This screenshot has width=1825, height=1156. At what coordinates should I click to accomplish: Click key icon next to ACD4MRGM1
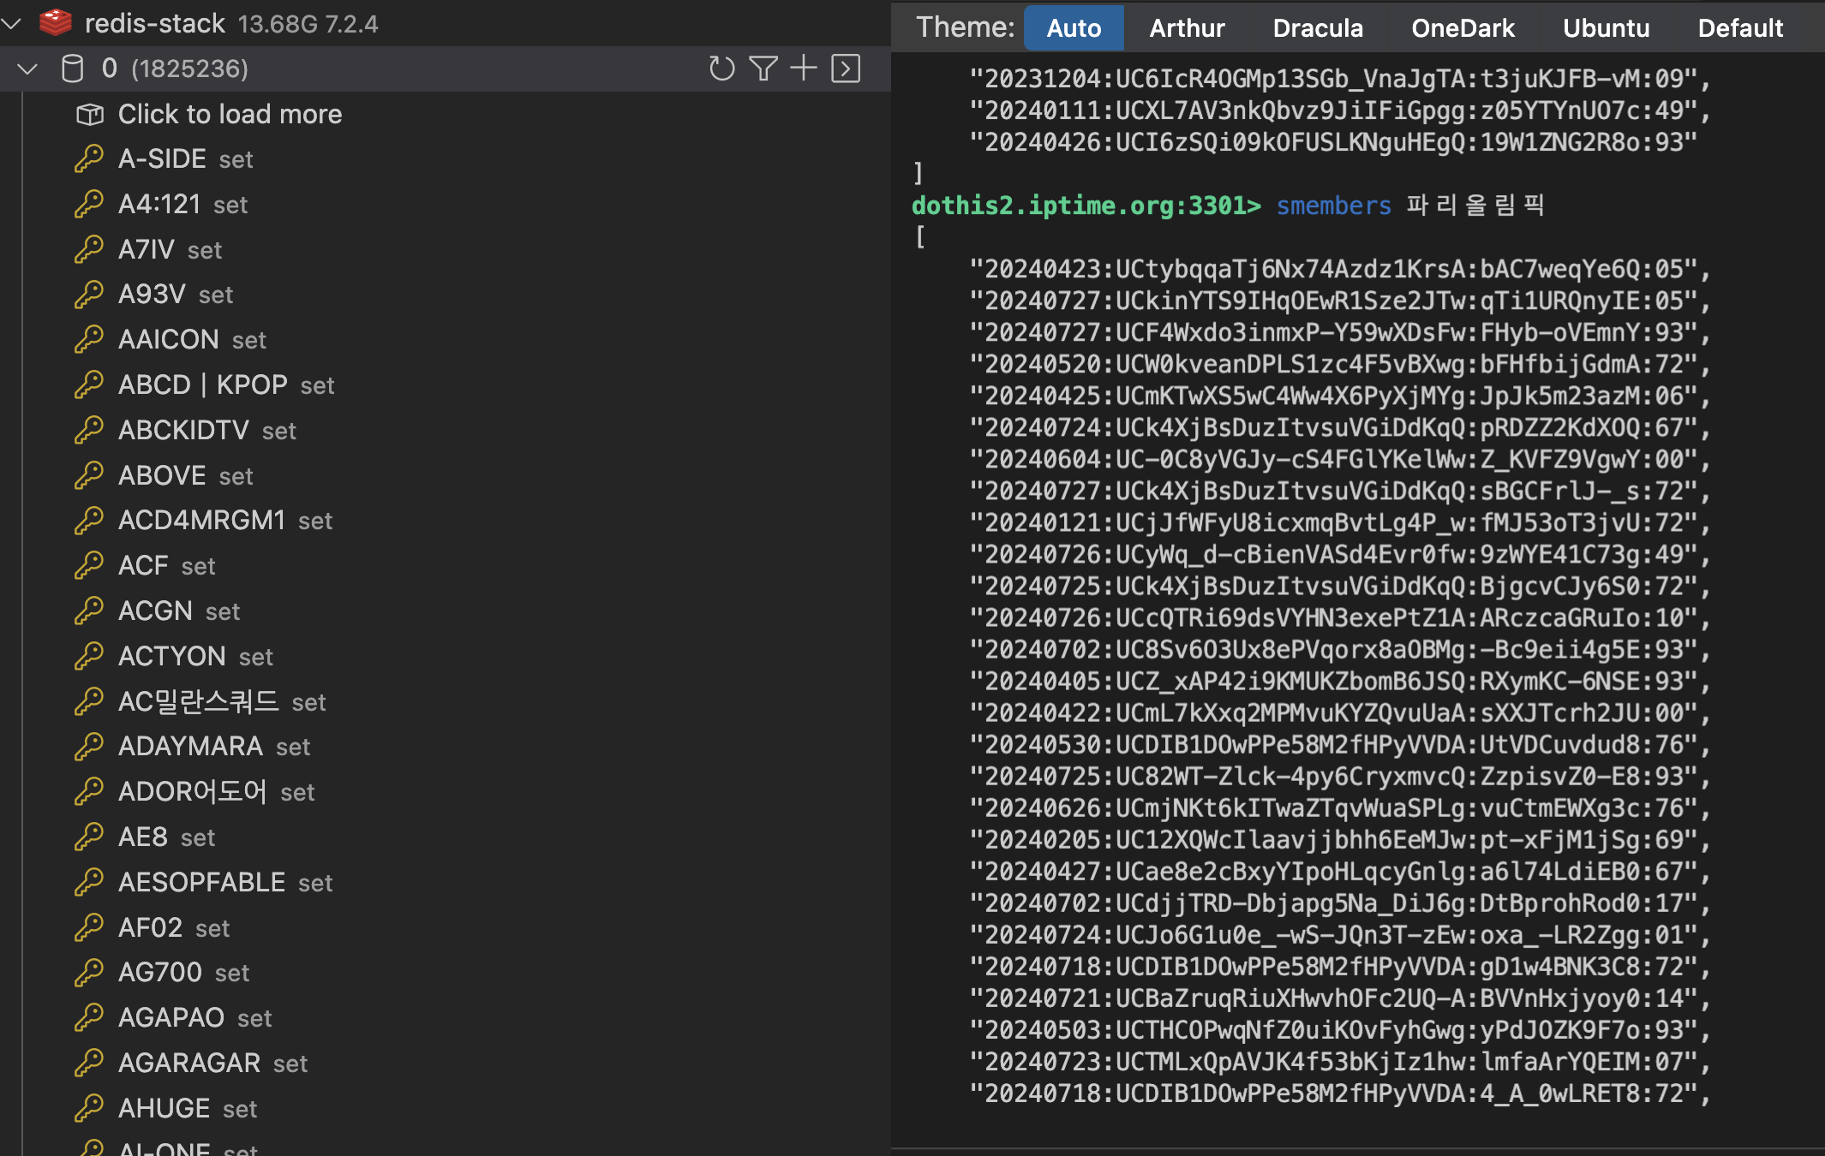89,520
